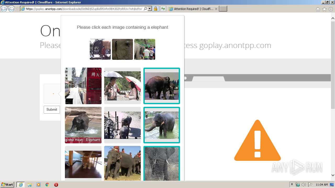Close the Attention Required tab
The image size is (335, 188).
tap(216, 9)
